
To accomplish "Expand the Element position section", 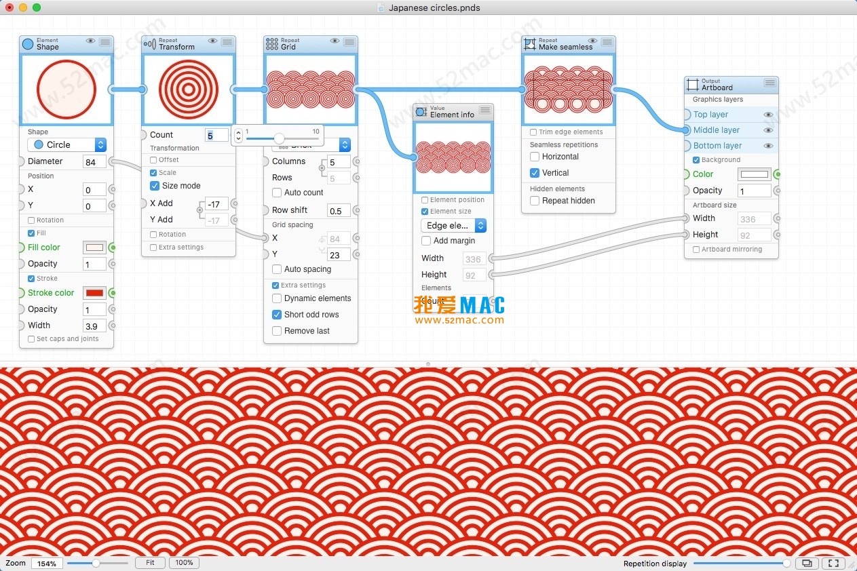I will (425, 200).
